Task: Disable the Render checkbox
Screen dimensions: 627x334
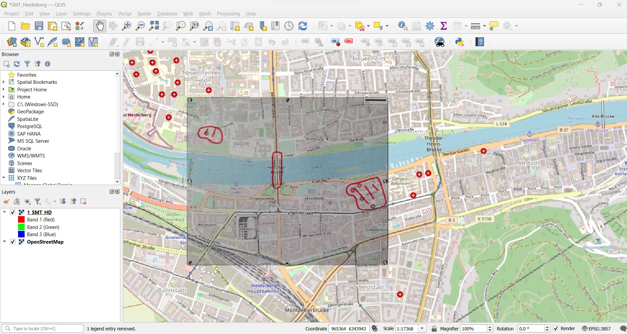Action: [556, 328]
